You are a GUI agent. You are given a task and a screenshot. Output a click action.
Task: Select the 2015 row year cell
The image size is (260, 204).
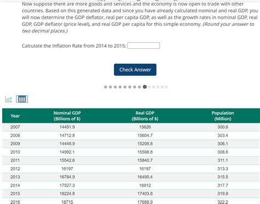pyautogui.click(x=15, y=194)
